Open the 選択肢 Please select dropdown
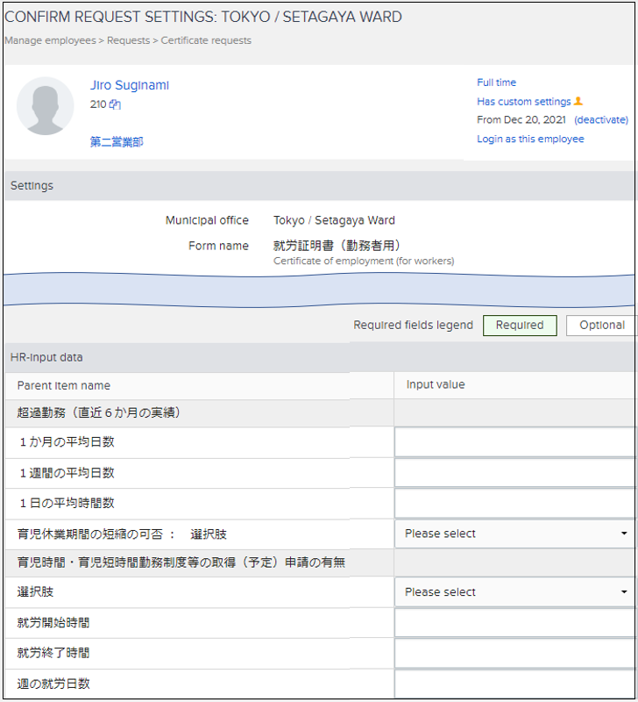The height and width of the screenshot is (702, 638). click(x=515, y=592)
